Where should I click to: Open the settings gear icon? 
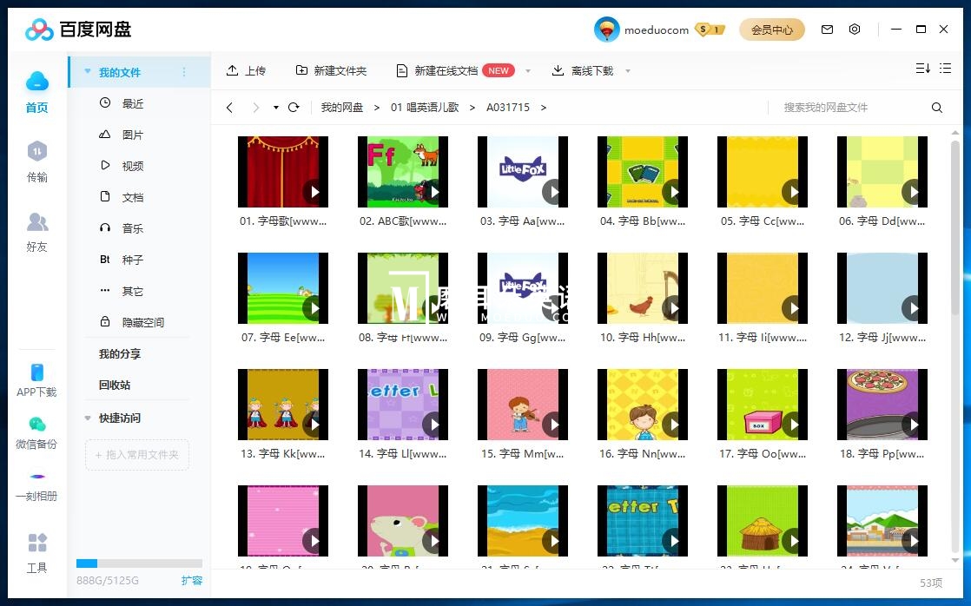(x=855, y=29)
